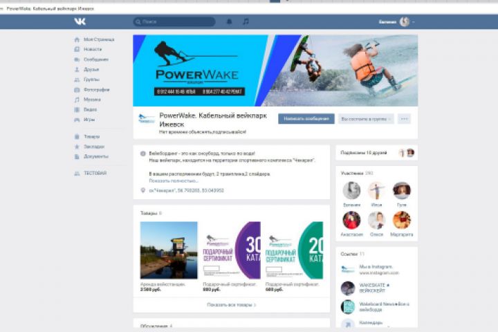Select the browser tab PowerWake Кабельный вейкпарк
Screen dimensions: 498x332
pyautogui.click(x=50, y=8)
